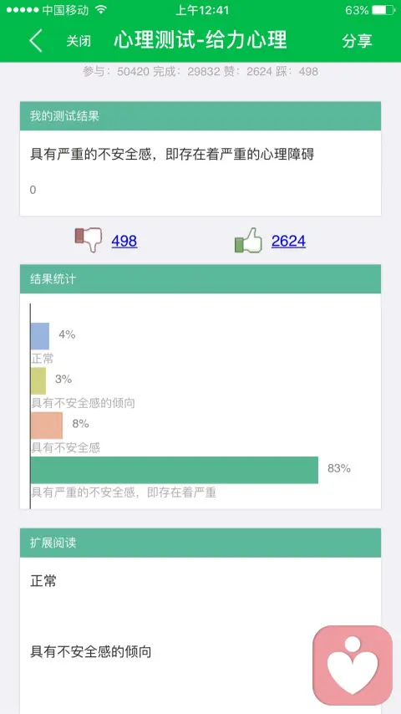Select the 扩展阅读 section header
Screen dimensions: 401x714
[200, 543]
